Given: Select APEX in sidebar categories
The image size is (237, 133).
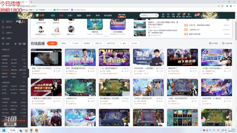Looking at the screenshot, I should click(x=24, y=77).
